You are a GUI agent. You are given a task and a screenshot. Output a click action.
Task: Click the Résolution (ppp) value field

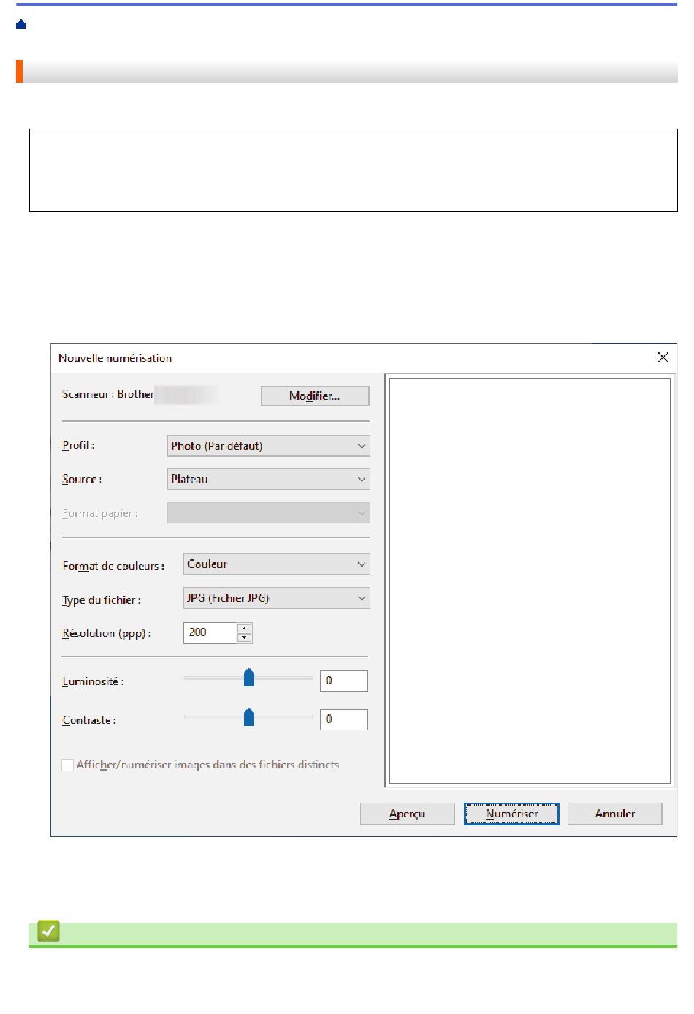(210, 632)
